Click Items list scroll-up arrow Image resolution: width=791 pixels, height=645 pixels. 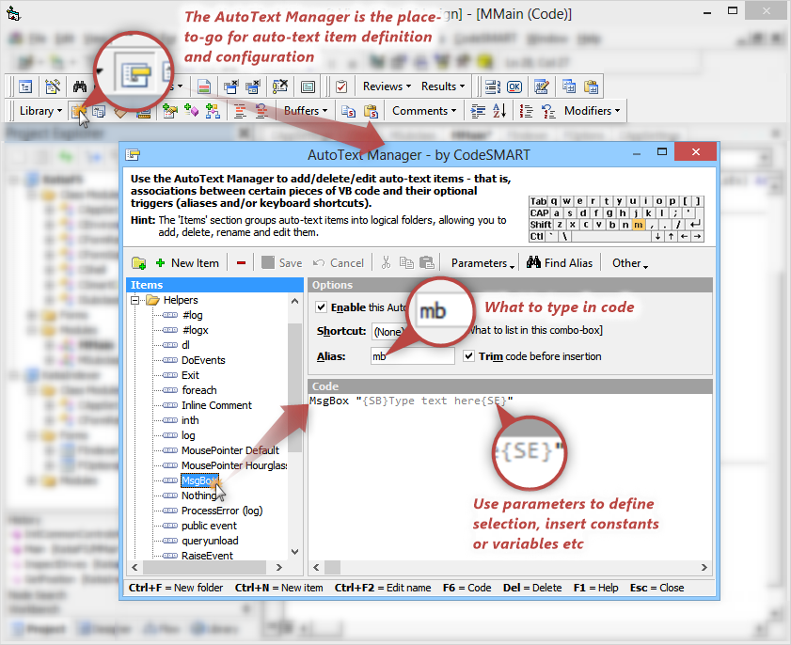pyautogui.click(x=295, y=301)
